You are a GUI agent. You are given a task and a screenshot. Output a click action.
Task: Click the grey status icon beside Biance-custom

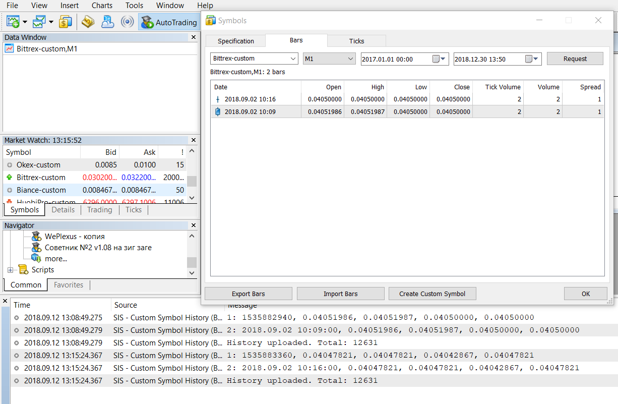9,190
